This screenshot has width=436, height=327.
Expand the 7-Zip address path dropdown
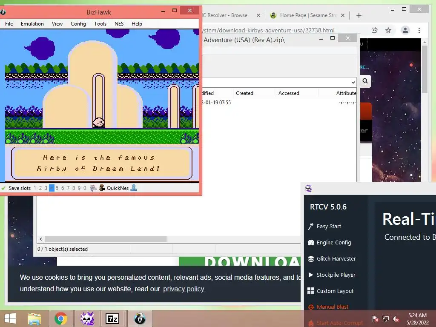[x=353, y=82]
